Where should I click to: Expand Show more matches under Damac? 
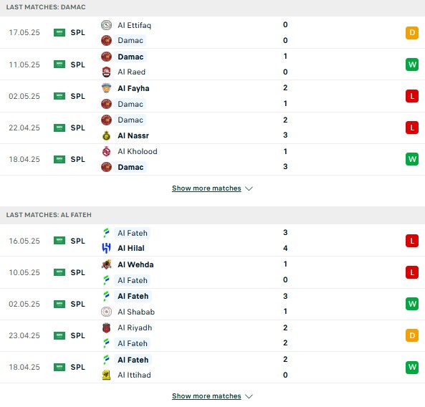click(x=206, y=188)
